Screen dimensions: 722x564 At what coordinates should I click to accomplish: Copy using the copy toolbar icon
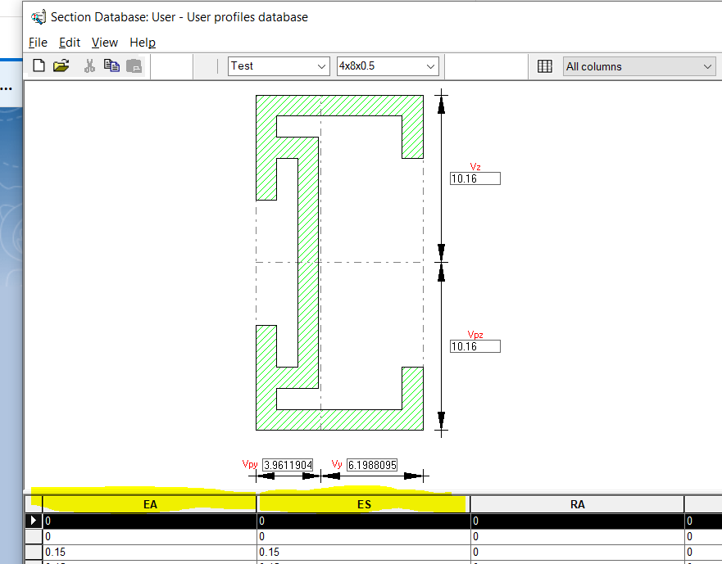tap(111, 65)
